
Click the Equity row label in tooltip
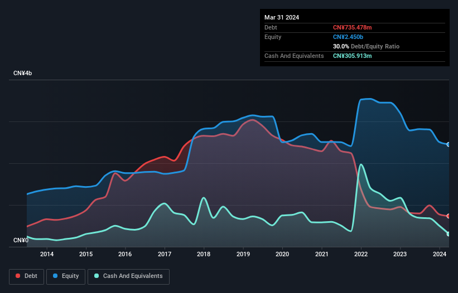click(x=273, y=37)
